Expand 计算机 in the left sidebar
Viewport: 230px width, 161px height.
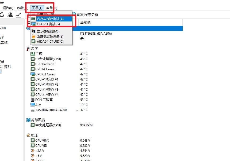tap(5, 66)
